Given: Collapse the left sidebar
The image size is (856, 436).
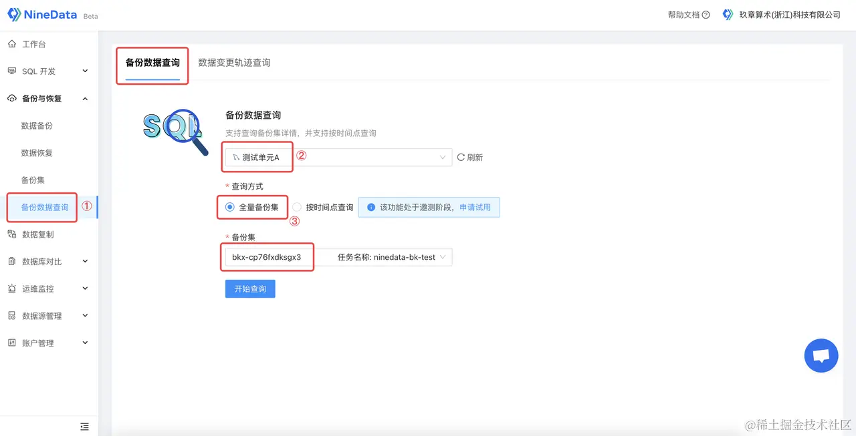Looking at the screenshot, I should click(84, 426).
